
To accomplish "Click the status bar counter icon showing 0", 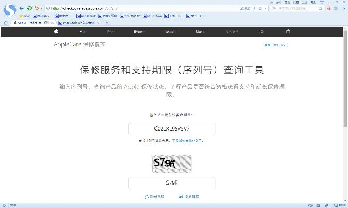I will 327,205.
